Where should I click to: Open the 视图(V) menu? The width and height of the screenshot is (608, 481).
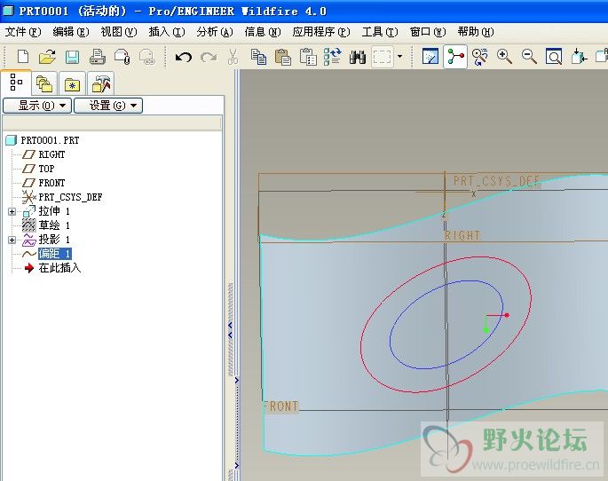[119, 32]
